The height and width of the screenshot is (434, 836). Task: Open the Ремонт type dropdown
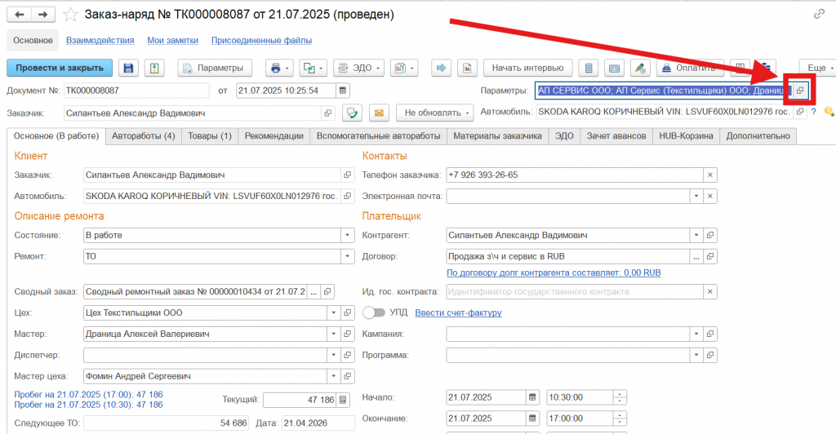click(x=346, y=256)
